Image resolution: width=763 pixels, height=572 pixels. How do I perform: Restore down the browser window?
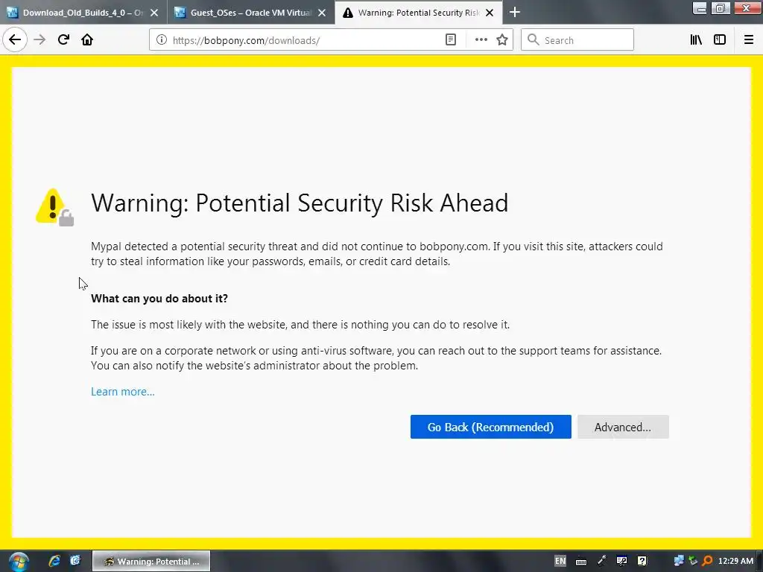721,8
